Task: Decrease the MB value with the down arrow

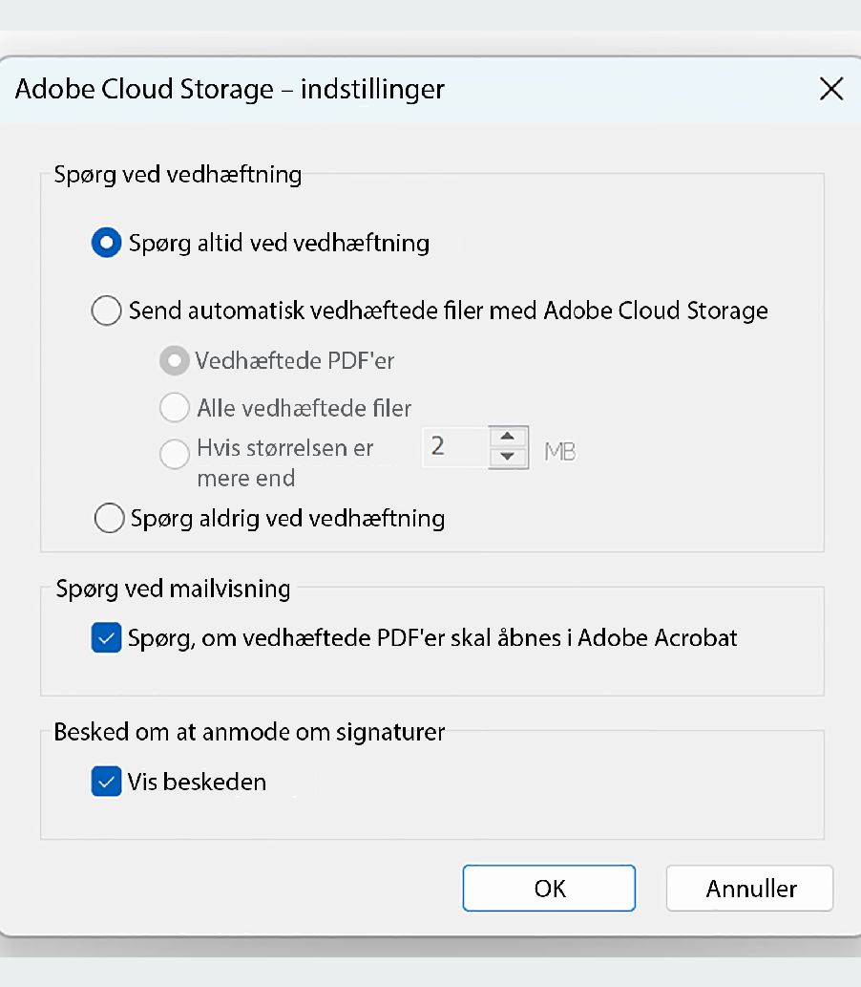Action: click(508, 457)
